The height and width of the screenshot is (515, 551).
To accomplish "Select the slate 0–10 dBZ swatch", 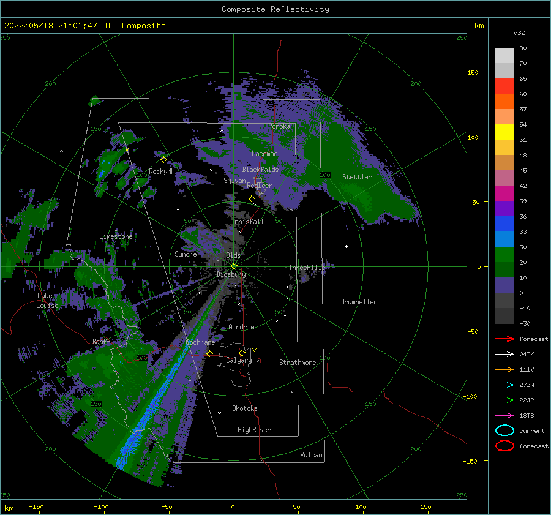I will point(504,285).
